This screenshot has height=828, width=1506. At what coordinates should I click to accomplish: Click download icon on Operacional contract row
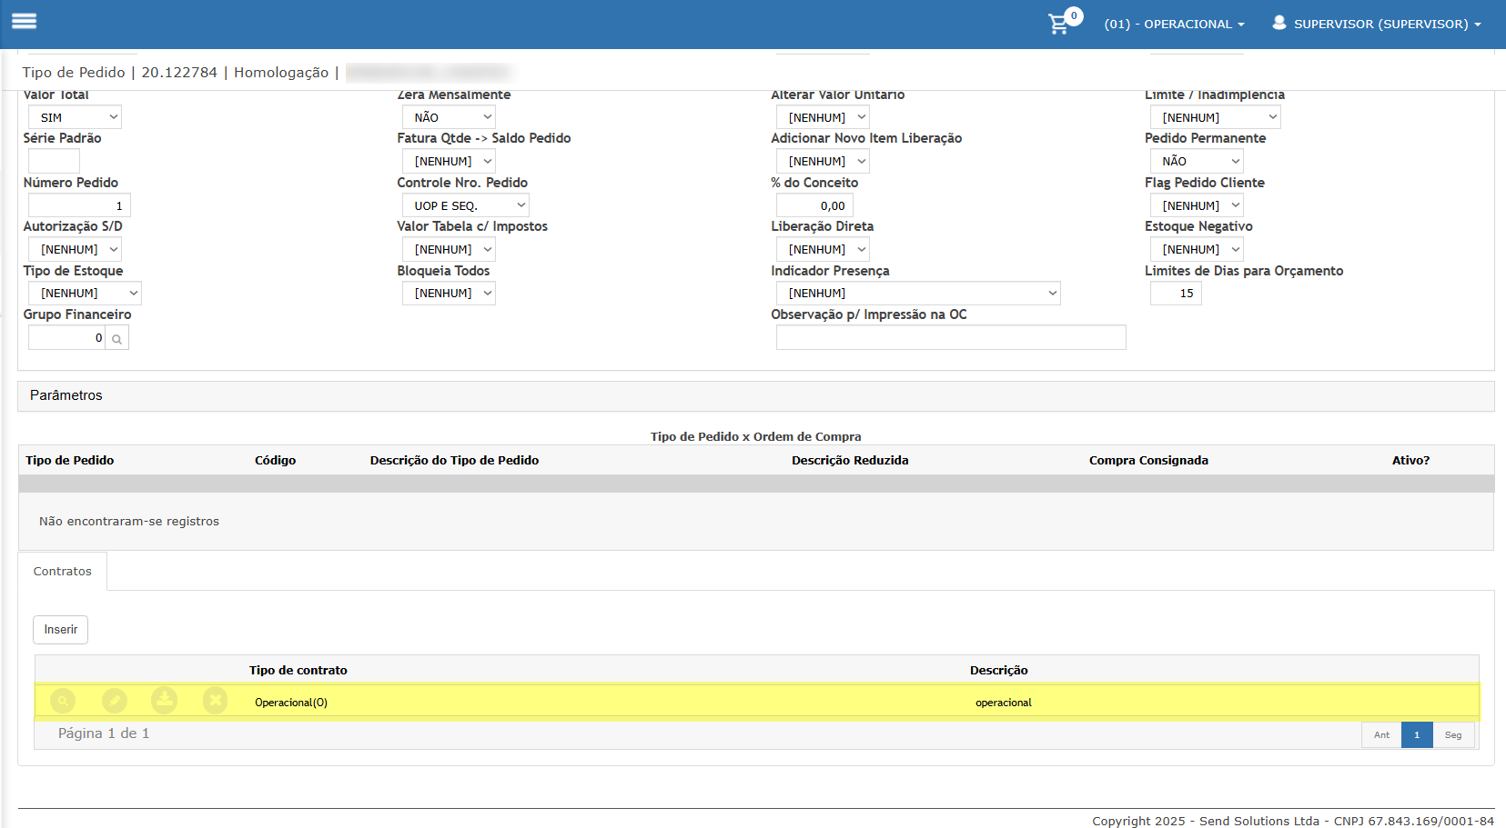[165, 701]
